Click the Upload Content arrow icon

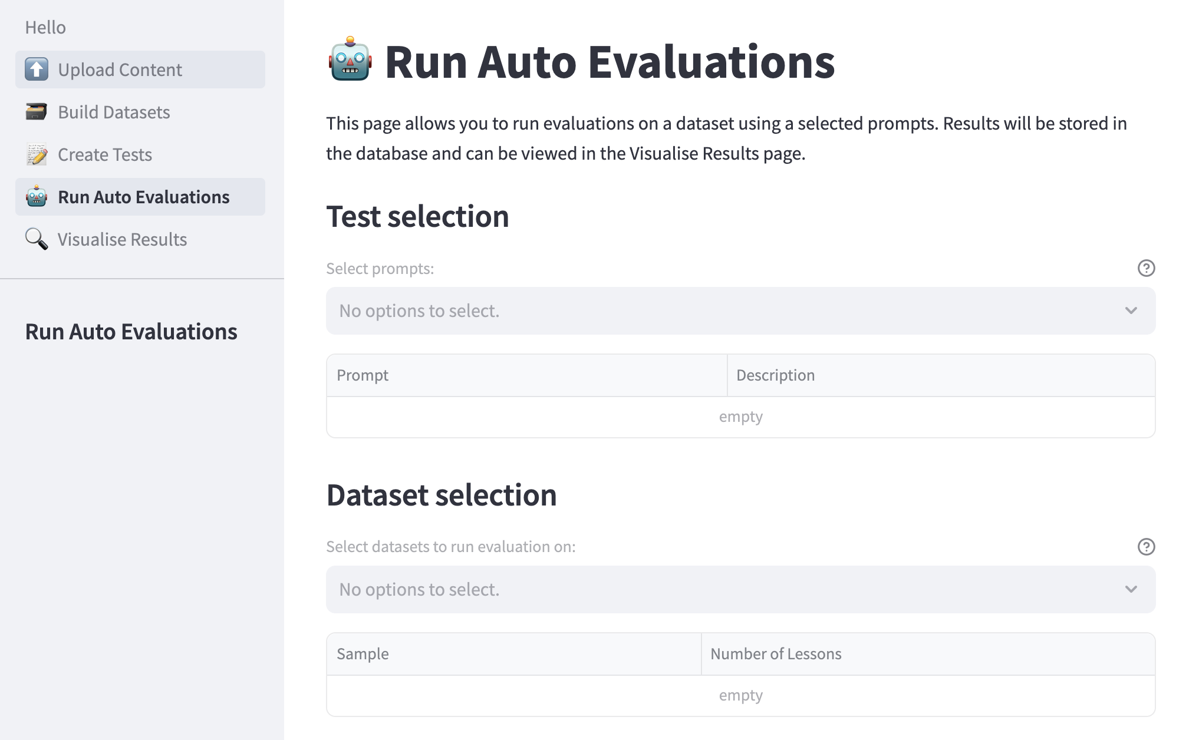point(37,70)
